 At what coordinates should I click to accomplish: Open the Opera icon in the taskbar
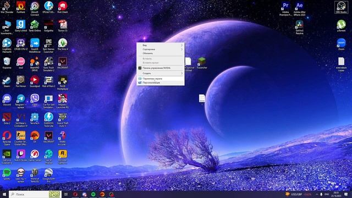(75, 194)
